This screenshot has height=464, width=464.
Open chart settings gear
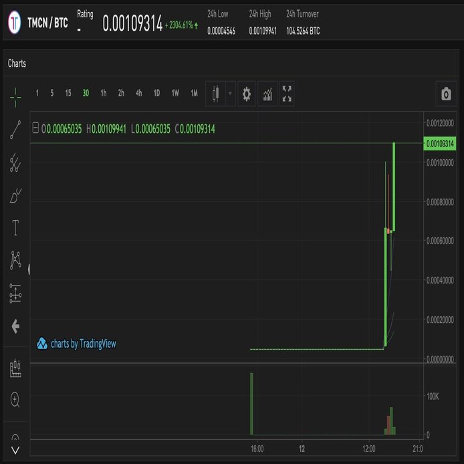(x=247, y=94)
